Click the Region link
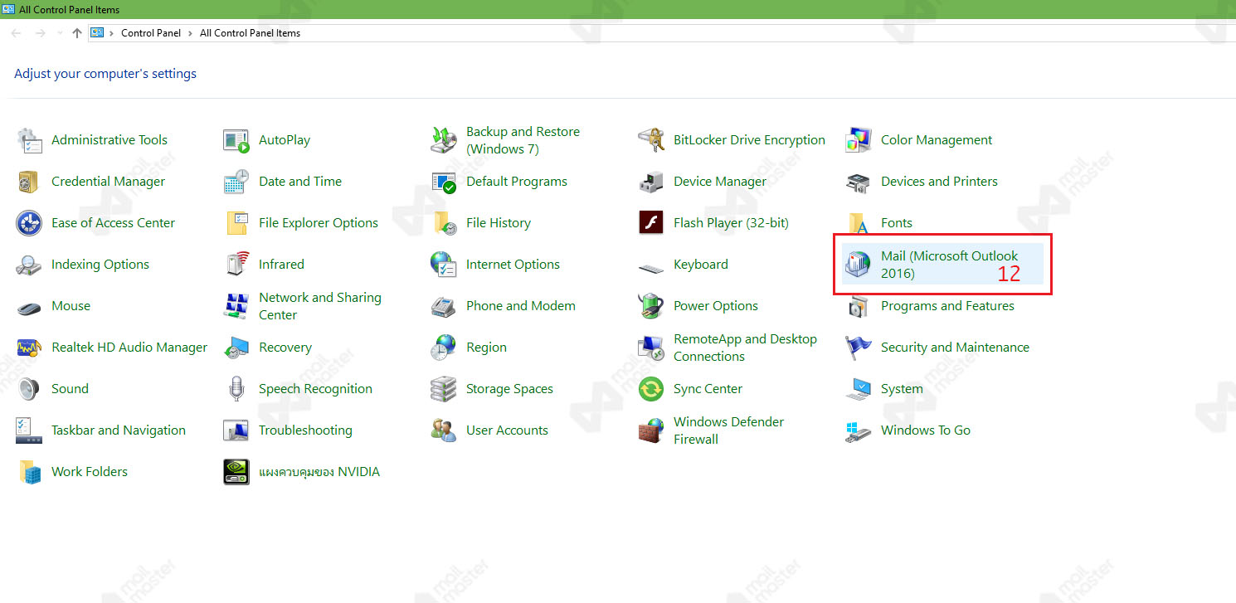1236x603 pixels. [x=486, y=348]
